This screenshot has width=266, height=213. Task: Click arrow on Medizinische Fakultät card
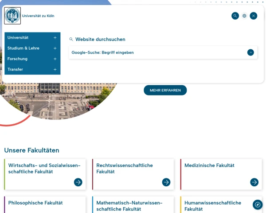click(254, 182)
